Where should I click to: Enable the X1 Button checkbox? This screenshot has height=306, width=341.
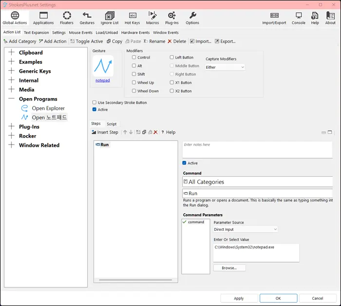tap(172, 82)
